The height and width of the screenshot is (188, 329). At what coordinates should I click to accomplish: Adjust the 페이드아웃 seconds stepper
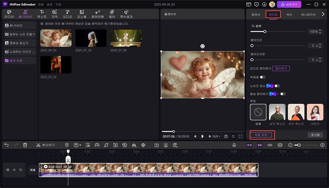320,60
